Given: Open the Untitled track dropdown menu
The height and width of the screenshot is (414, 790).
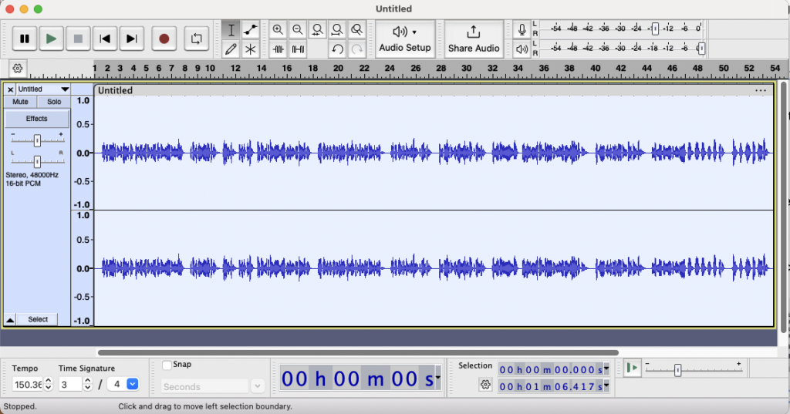Looking at the screenshot, I should click(65, 89).
